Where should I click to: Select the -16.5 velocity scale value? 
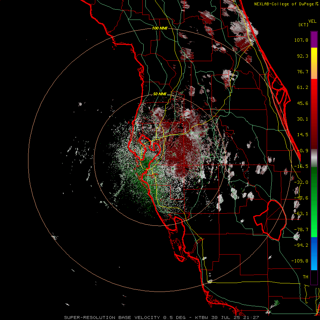tap(301, 166)
